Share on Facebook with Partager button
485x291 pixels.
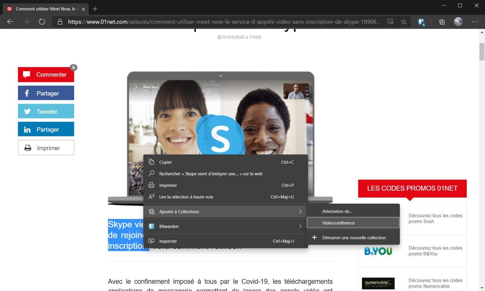click(x=46, y=93)
